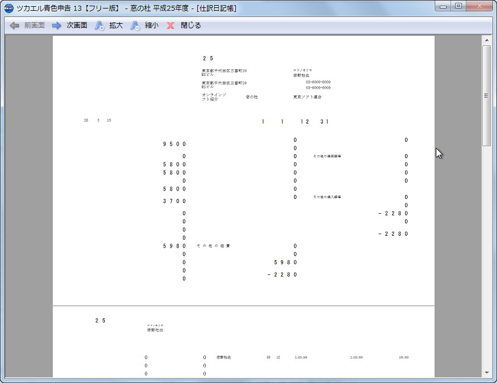Click the 次画面 label
Viewport: 497px width, 383px height.
77,25
